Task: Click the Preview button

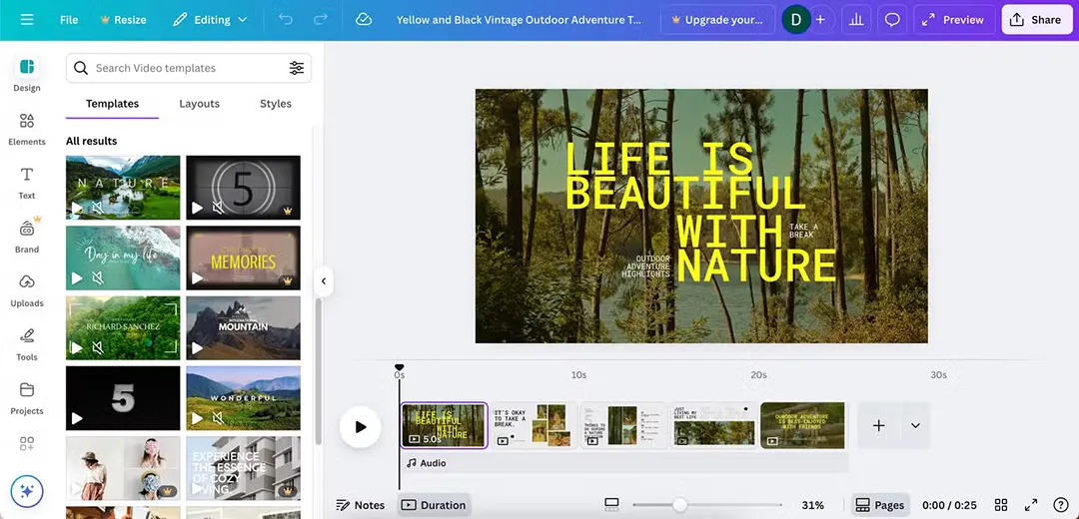Action: coord(953,20)
